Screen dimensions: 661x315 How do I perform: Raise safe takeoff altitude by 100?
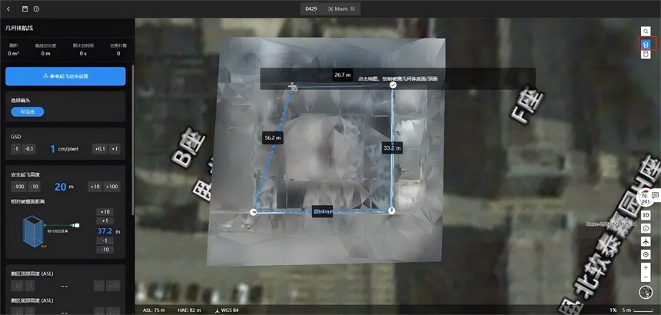coord(111,187)
